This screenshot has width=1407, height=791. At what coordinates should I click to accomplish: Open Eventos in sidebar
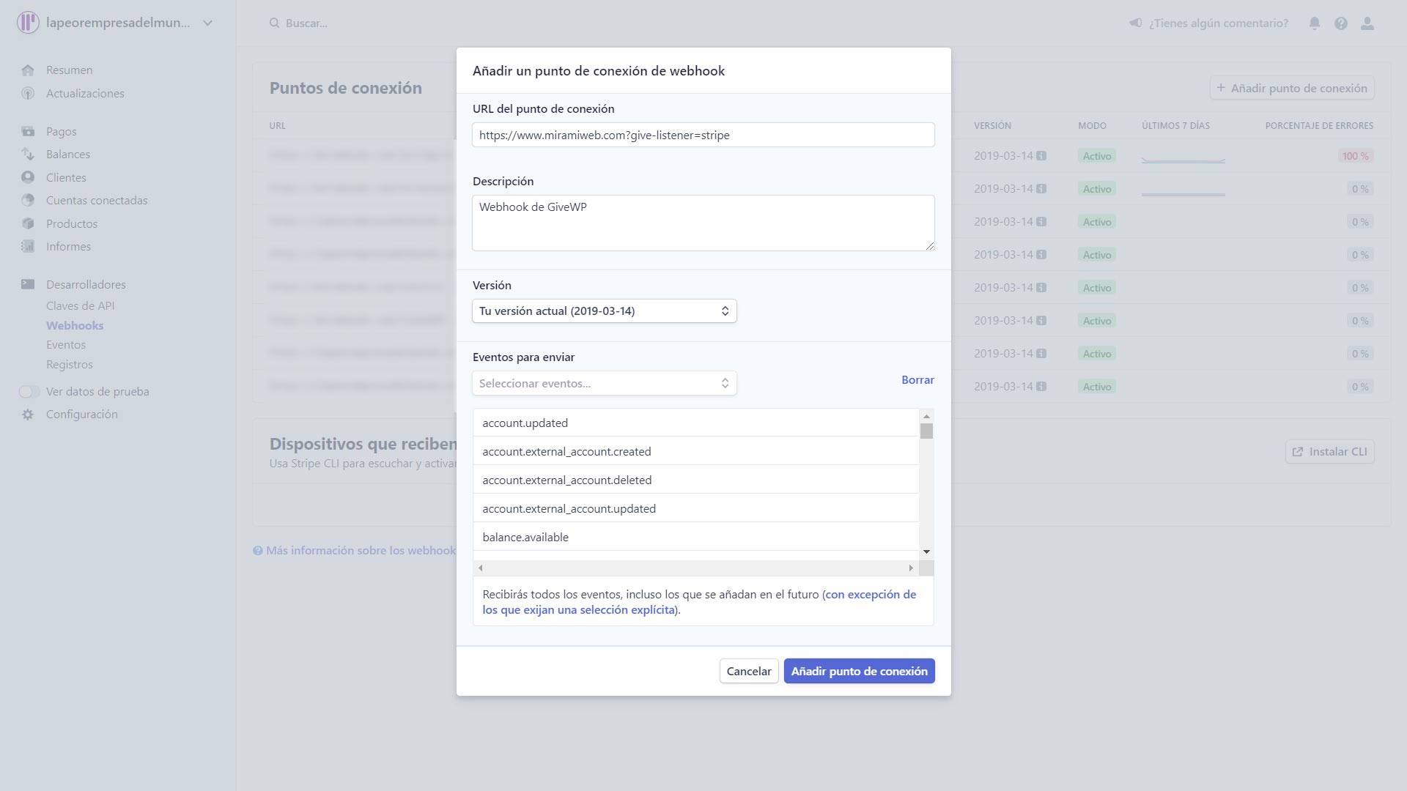coord(66,345)
